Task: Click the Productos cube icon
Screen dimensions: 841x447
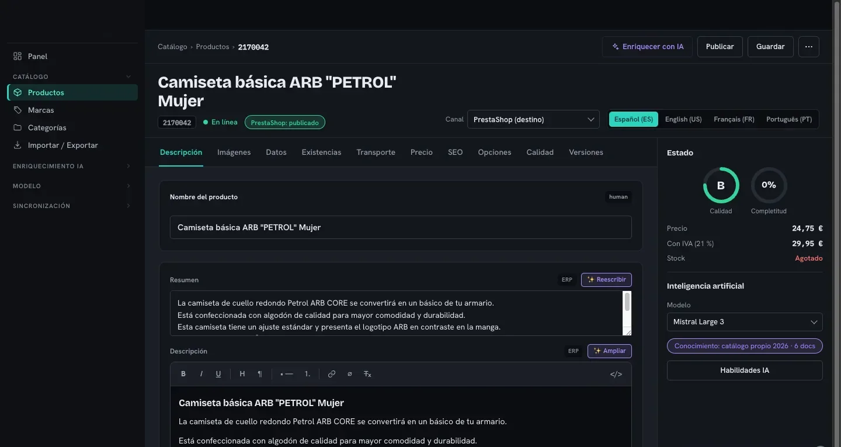Action: pos(18,92)
